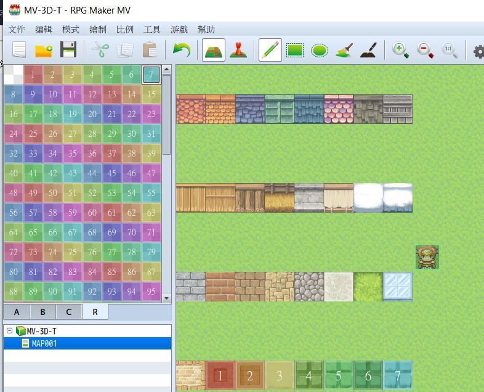Viewport: 484px width, 392px height.
Task: Open the 比例 menu
Action: click(x=125, y=30)
